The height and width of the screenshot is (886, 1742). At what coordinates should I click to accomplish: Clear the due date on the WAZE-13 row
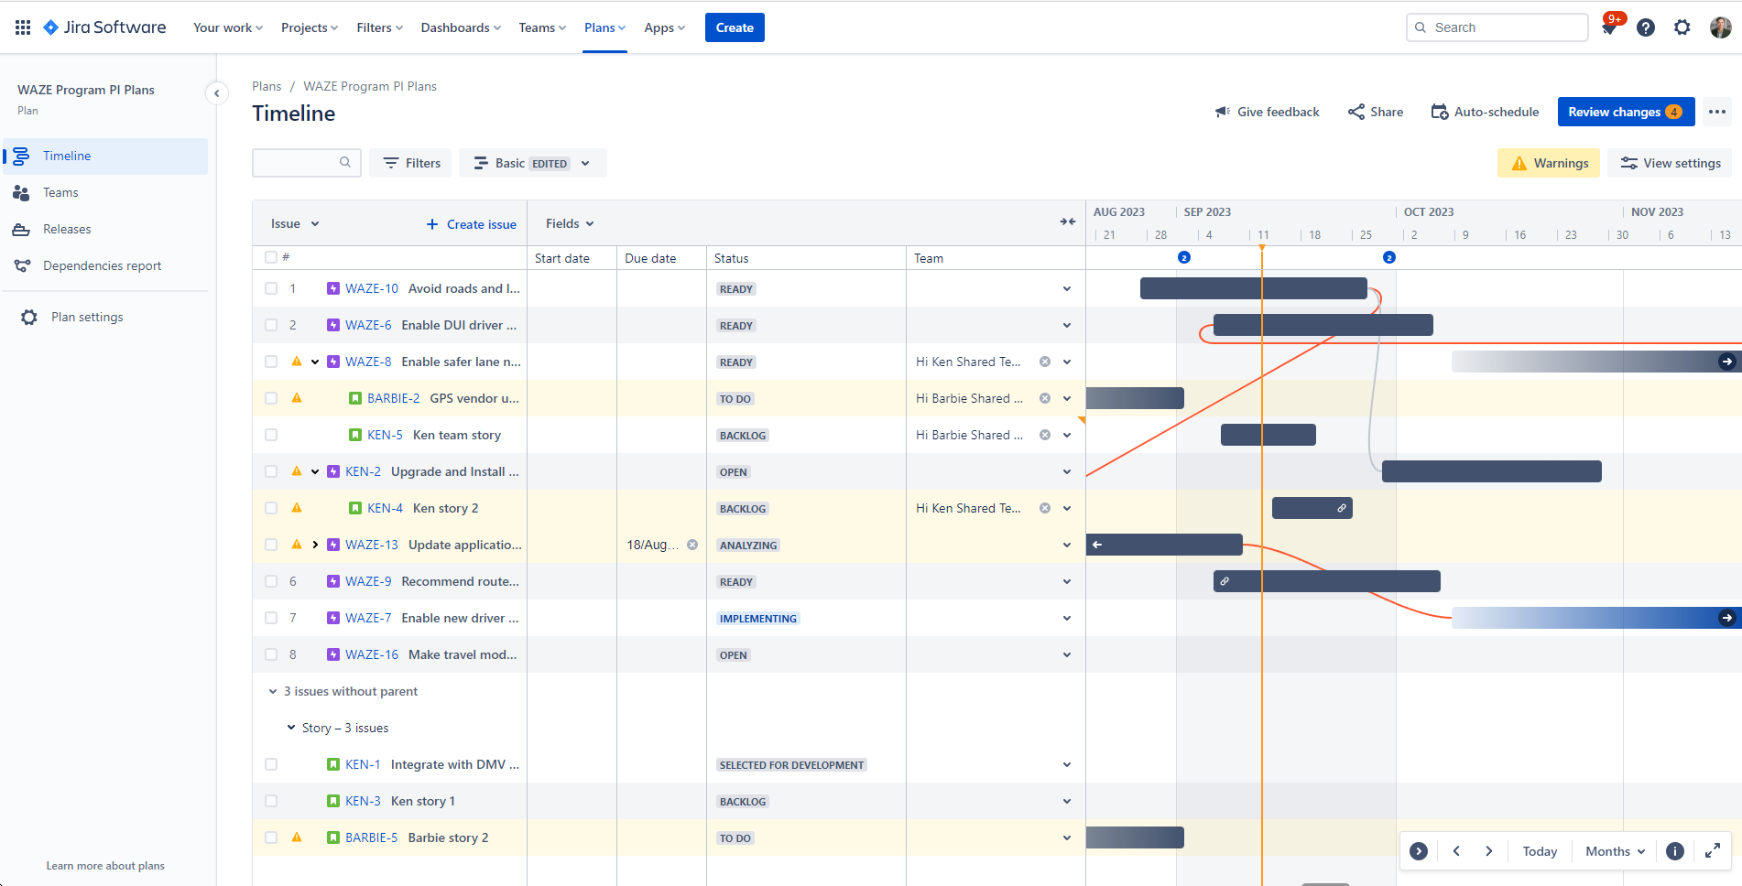click(x=692, y=545)
